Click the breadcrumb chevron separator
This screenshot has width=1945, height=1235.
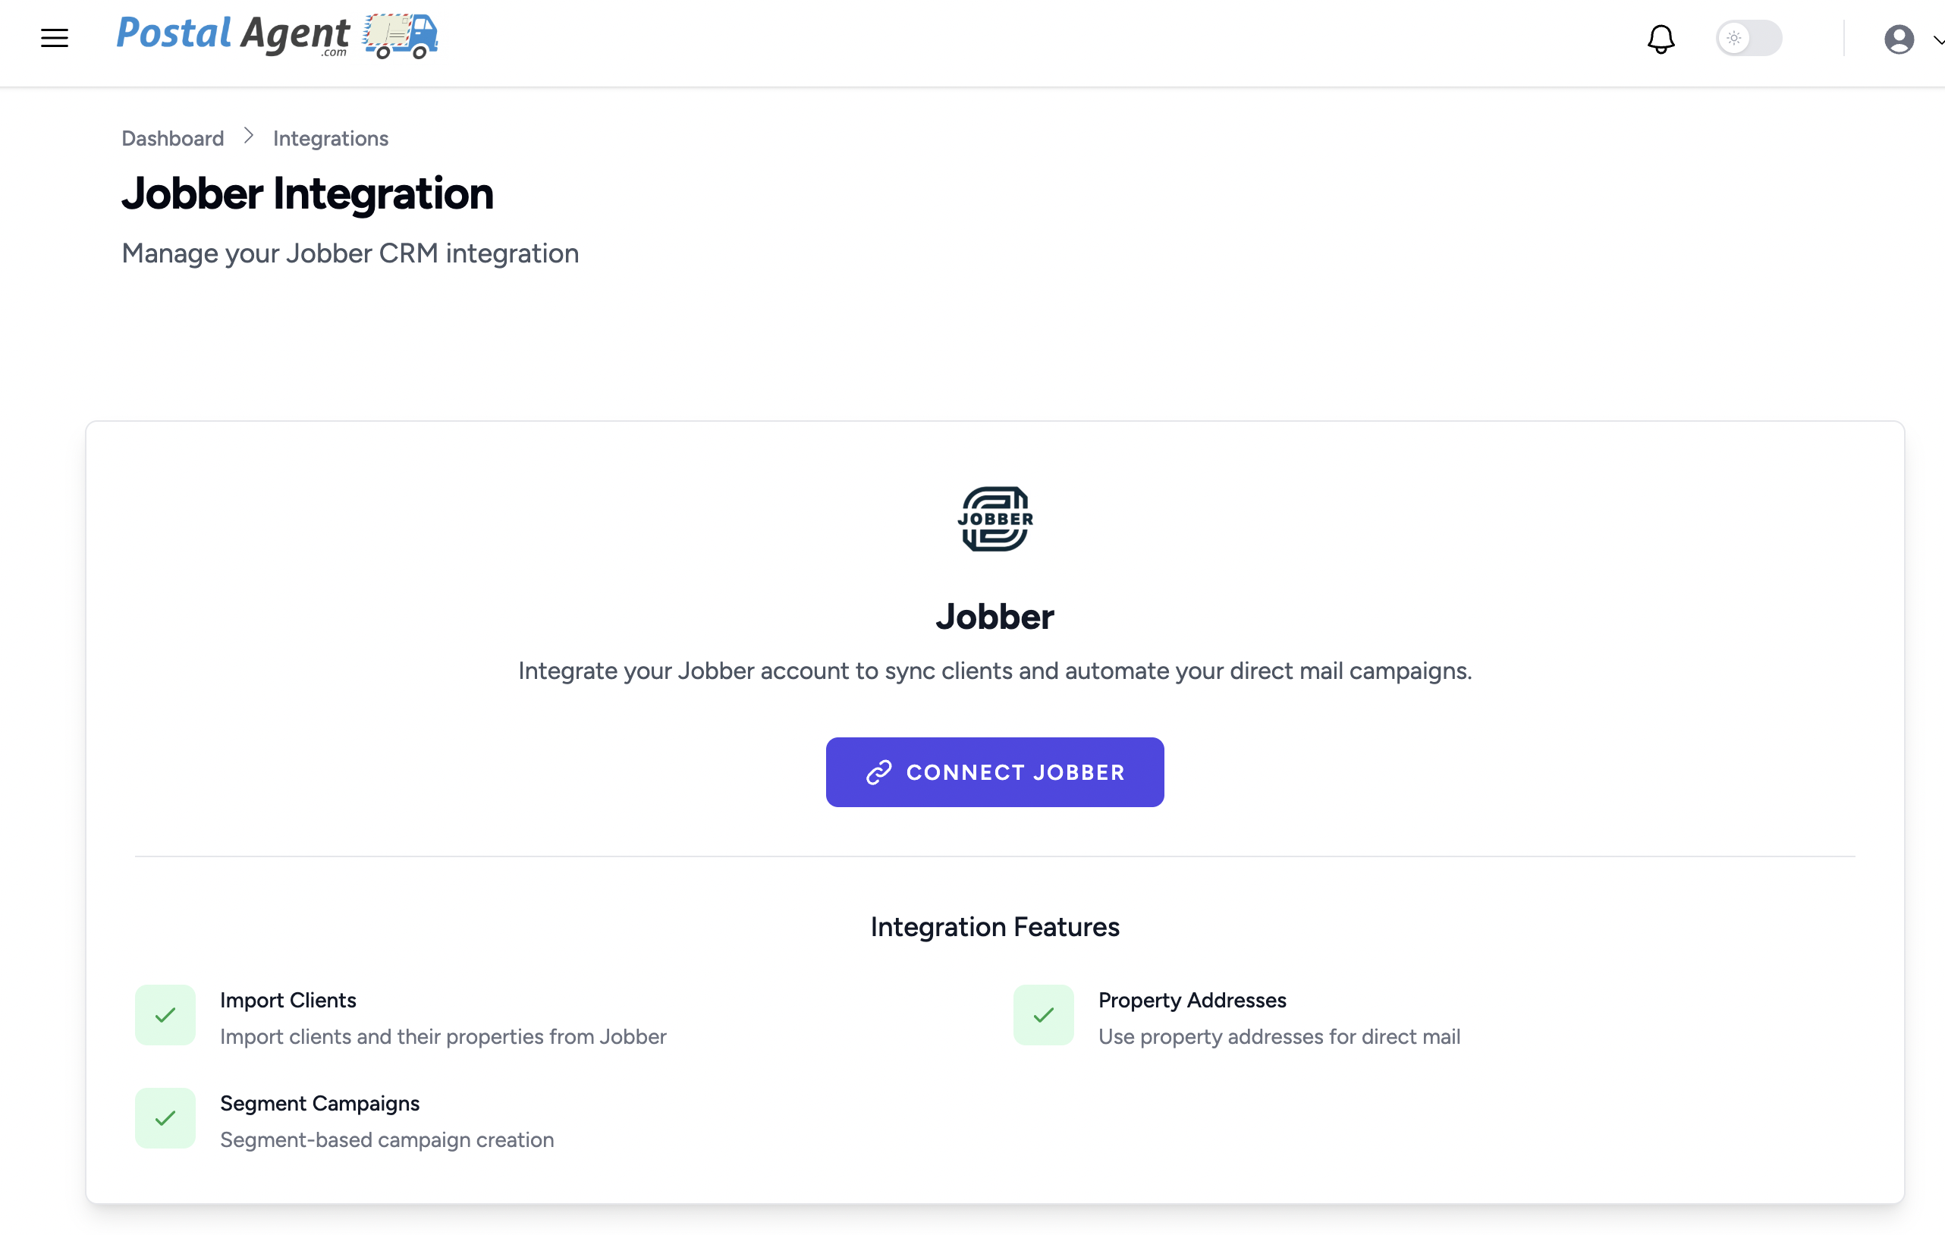tap(249, 137)
